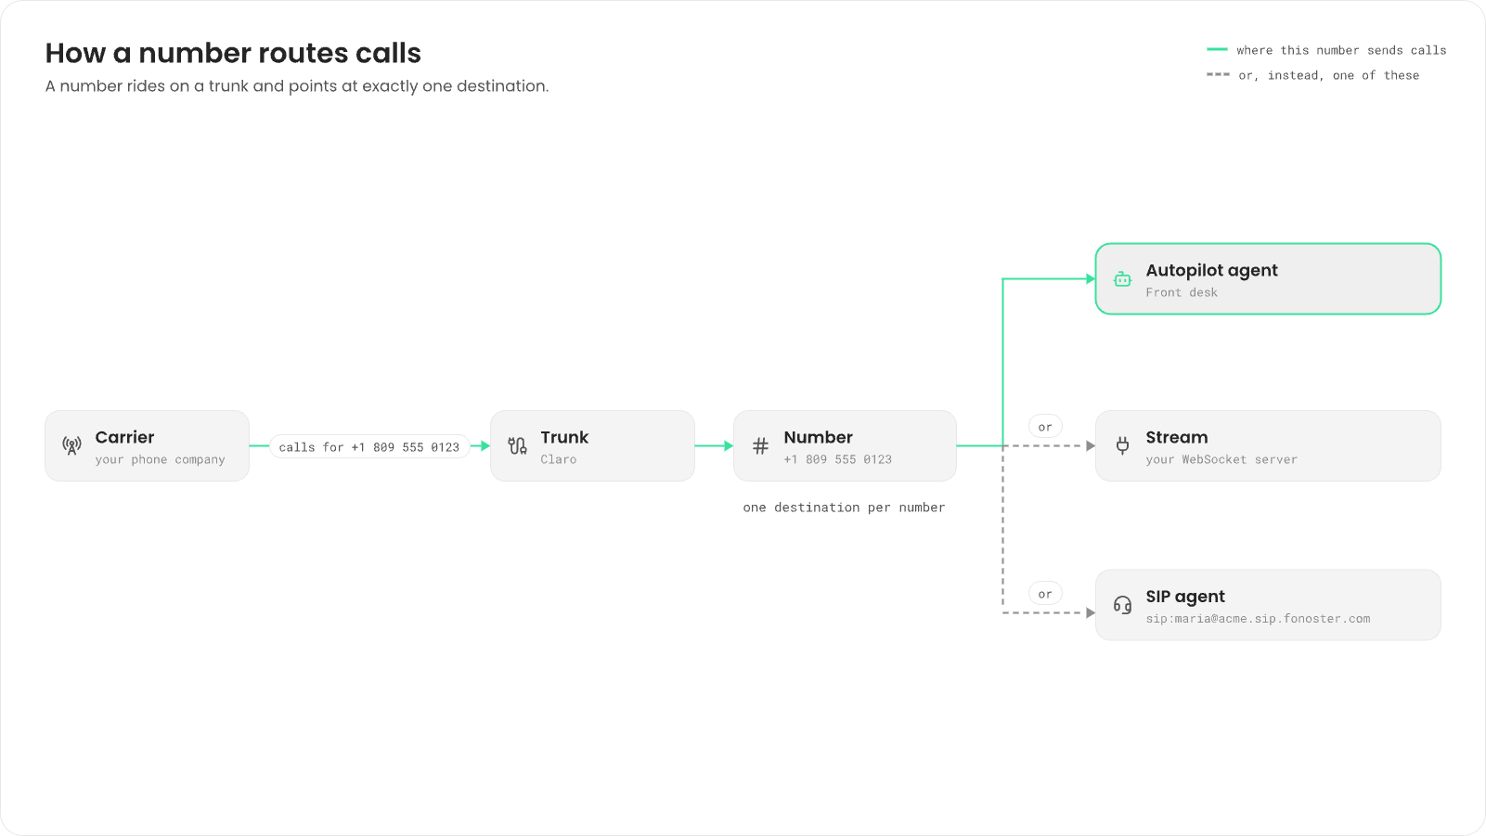
Task: Click the Carrier antenna icon
Action: (x=71, y=445)
